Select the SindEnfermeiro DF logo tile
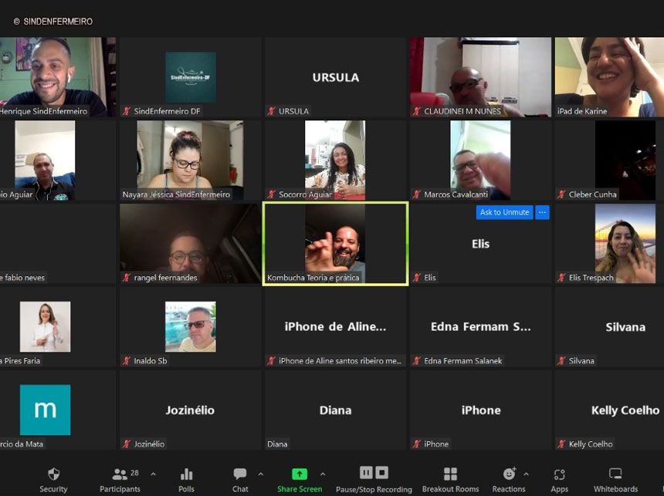Viewport: 664px width, 496px height. 190,77
